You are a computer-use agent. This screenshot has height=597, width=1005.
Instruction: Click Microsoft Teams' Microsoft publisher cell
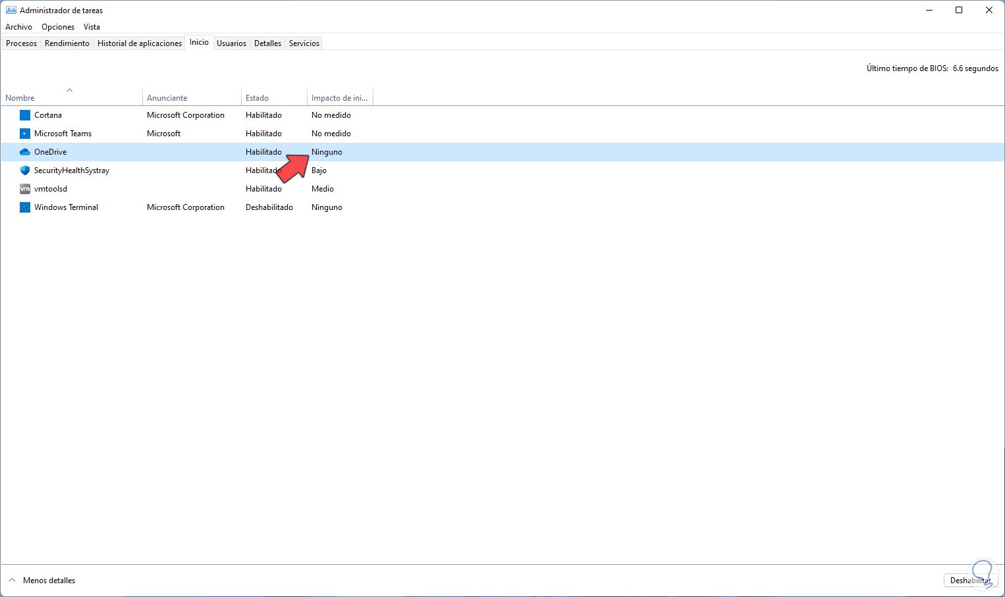pyautogui.click(x=164, y=134)
